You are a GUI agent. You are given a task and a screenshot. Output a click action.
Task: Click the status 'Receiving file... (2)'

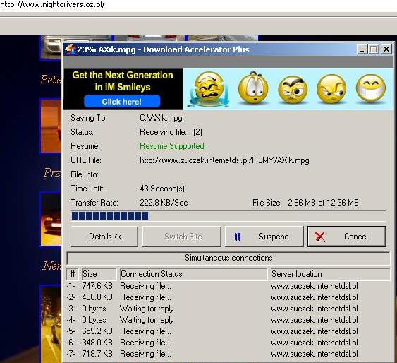[171, 132]
